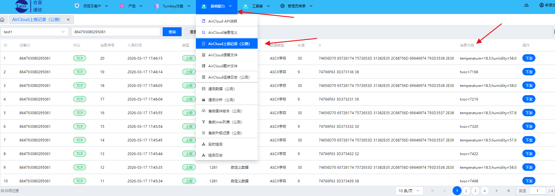
Task: Click timestamp 2026-03-17 17:45:34
Action: click(x=145, y=181)
